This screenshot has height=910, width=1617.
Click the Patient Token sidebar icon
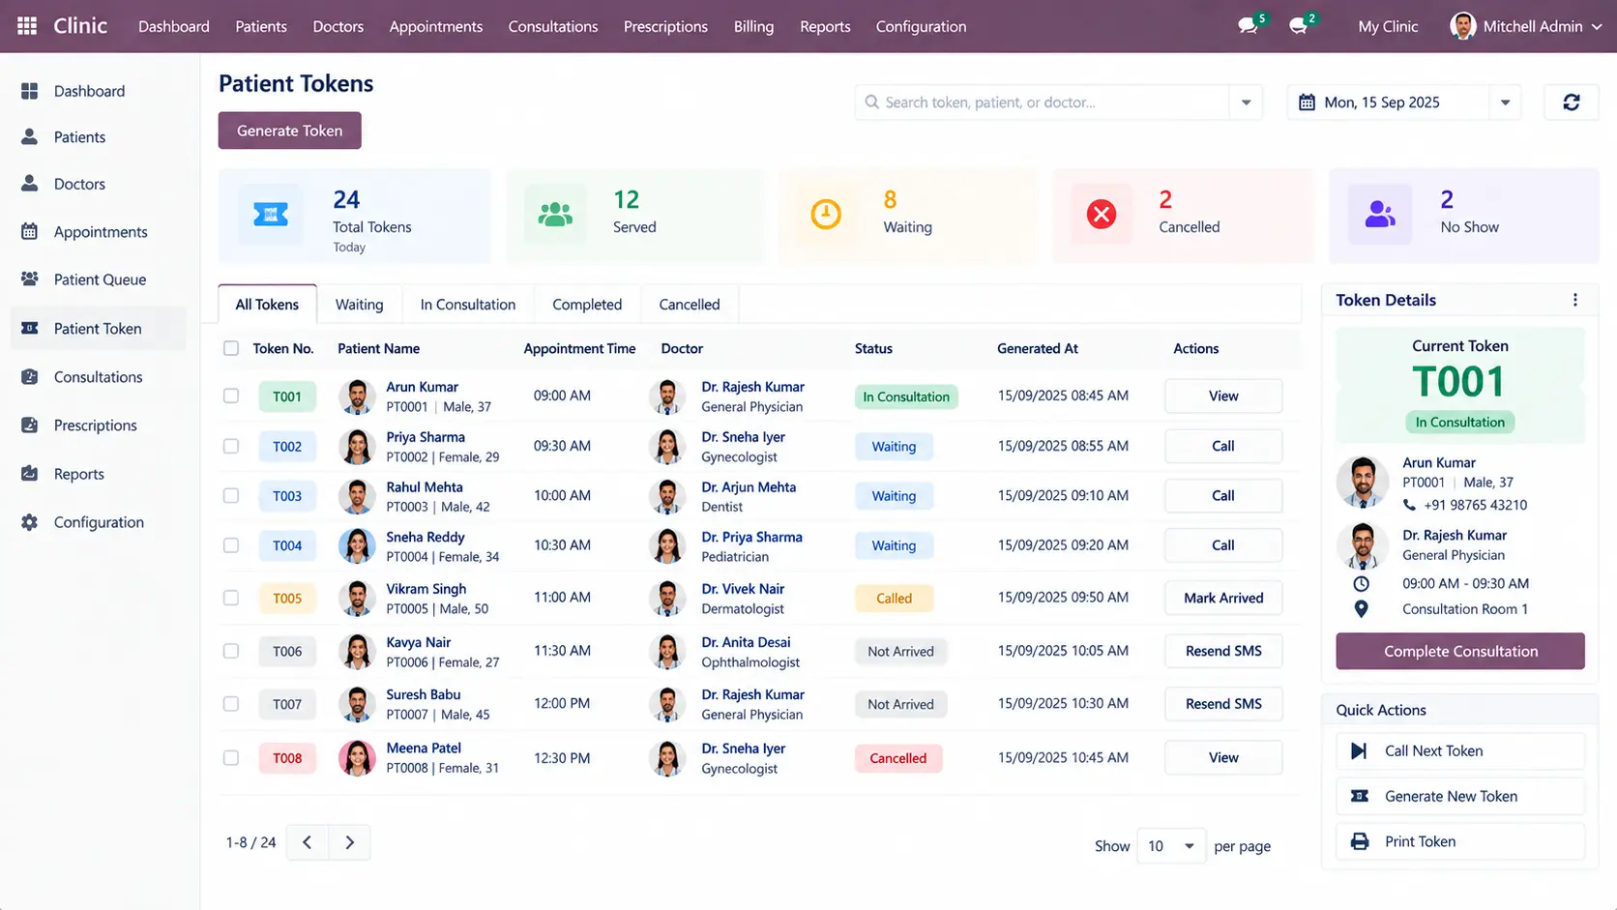click(30, 329)
